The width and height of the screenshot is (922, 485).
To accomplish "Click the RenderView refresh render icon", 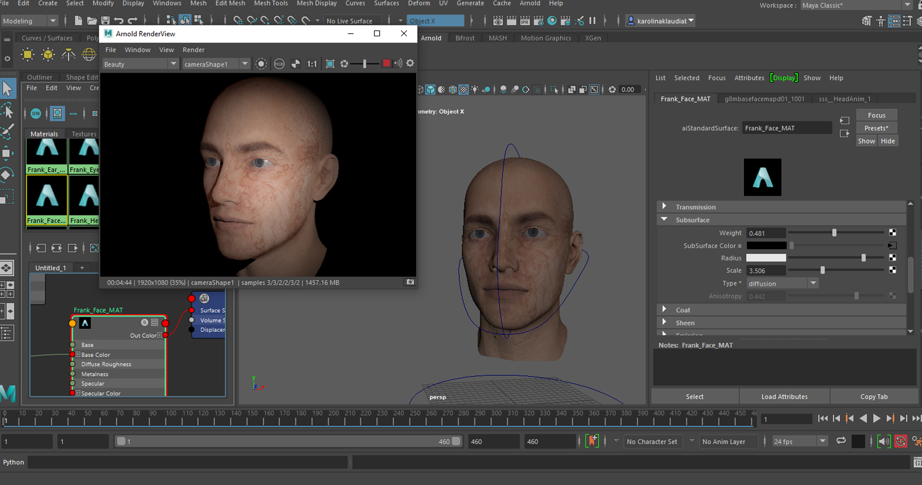I will pyautogui.click(x=344, y=64).
